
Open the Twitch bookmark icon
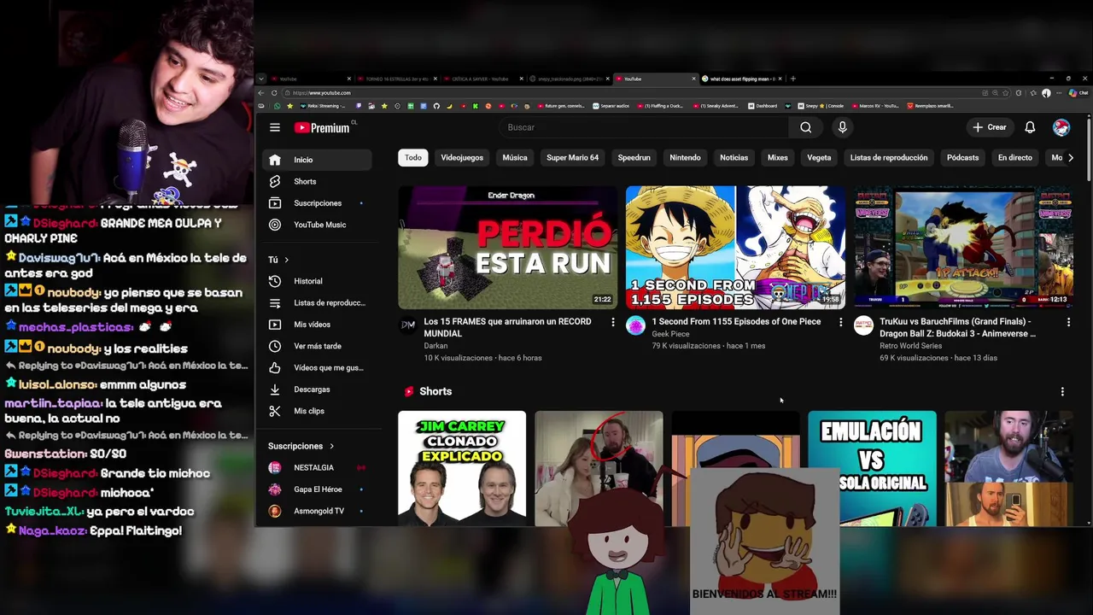pyautogui.click(x=359, y=106)
